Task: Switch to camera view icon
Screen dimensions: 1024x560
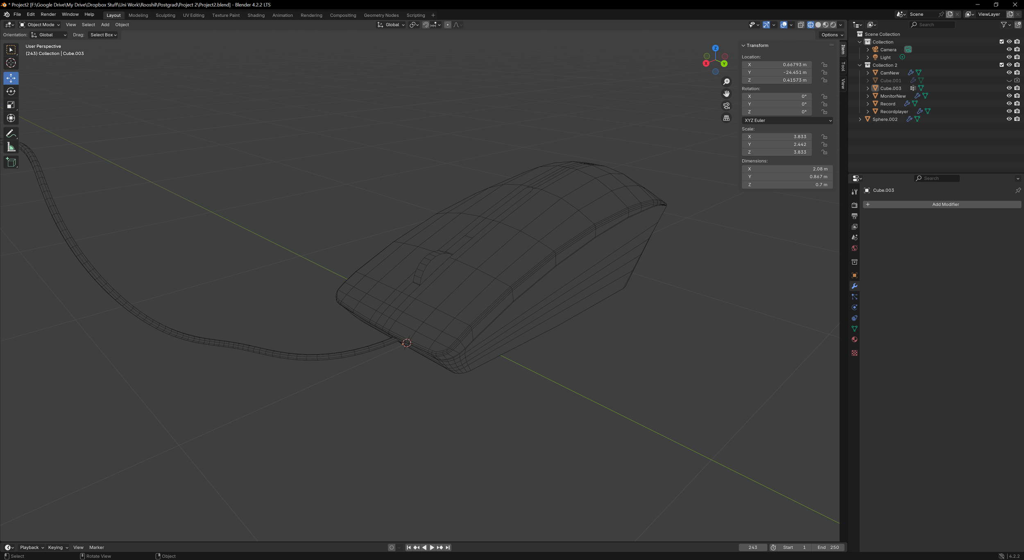Action: pyautogui.click(x=726, y=106)
